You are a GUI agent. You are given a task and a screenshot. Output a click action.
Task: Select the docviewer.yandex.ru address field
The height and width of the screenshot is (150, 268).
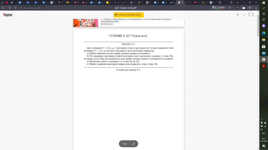point(34,8)
